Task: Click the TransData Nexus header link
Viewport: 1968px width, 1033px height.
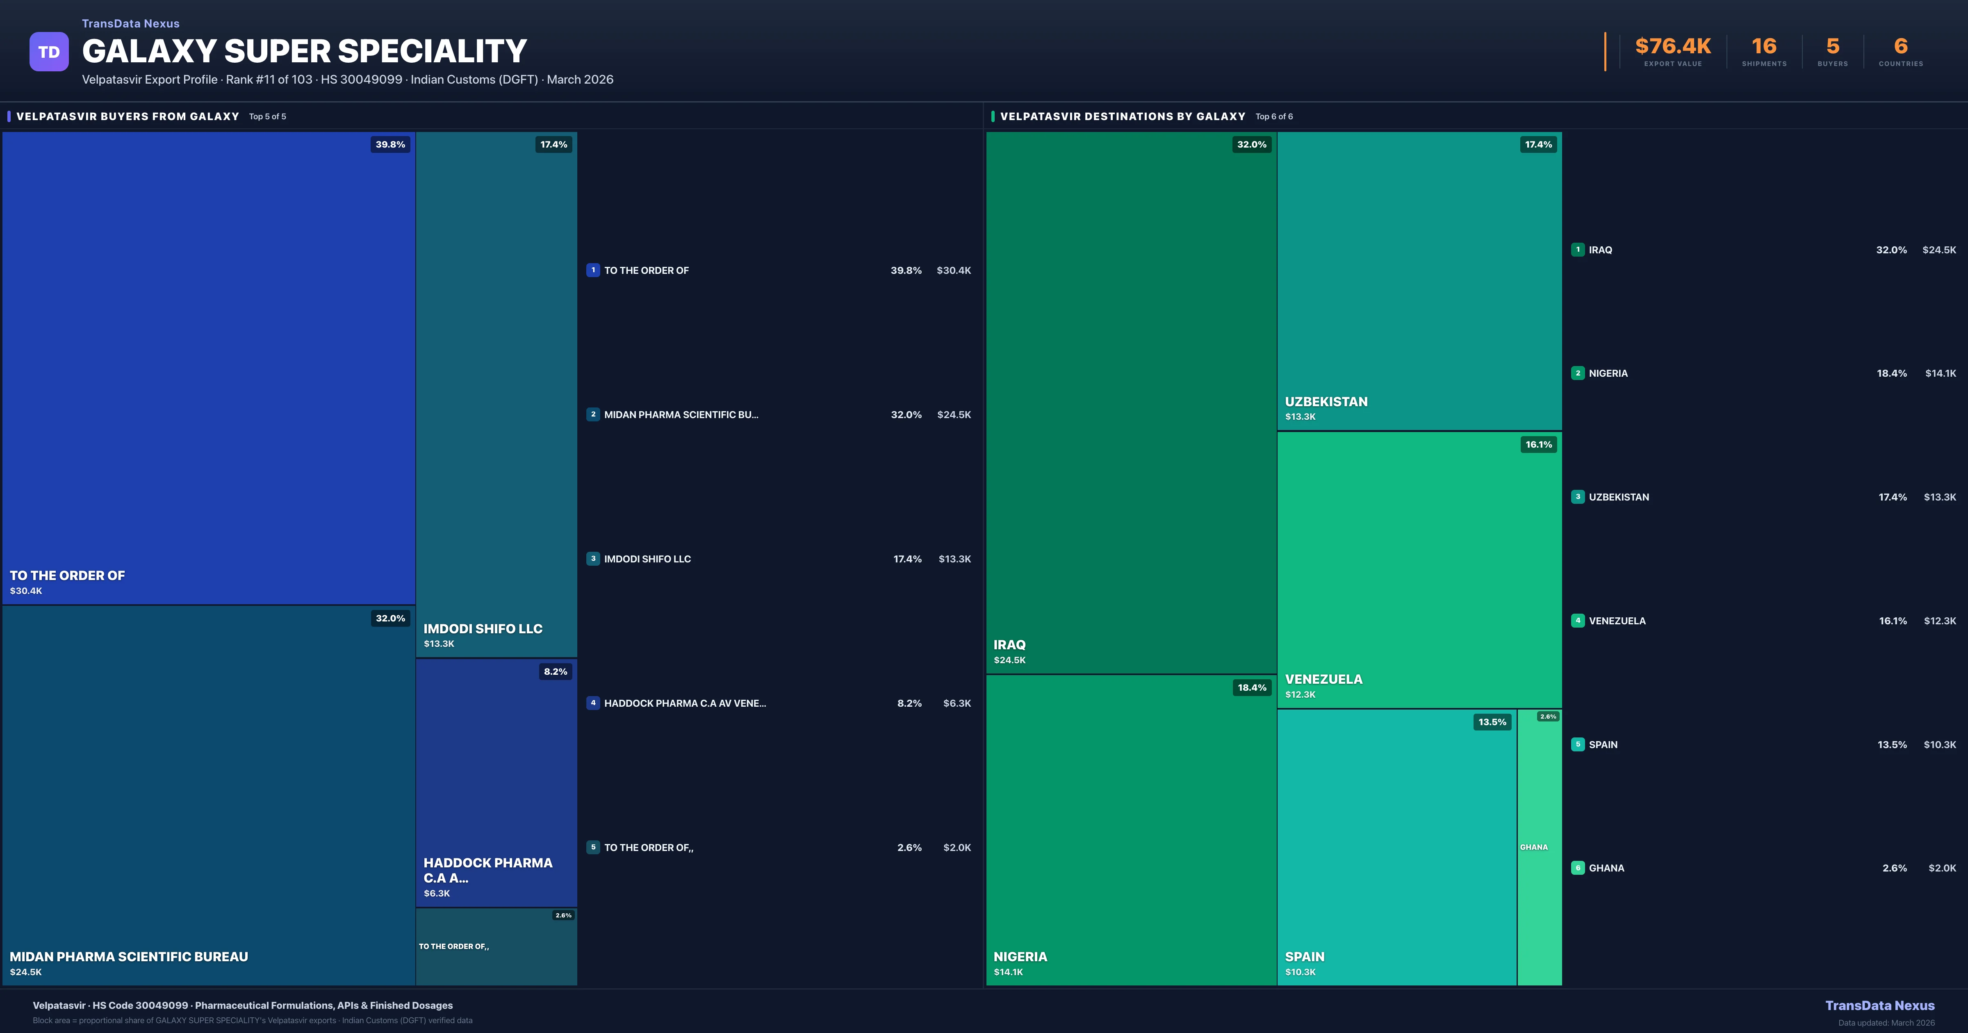Action: coord(131,24)
